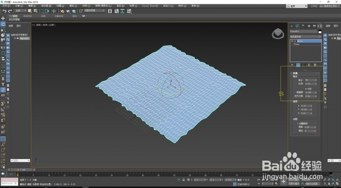Select the Rotate tool in left toolbar
Screen dimensions: 341x188
point(3,24)
